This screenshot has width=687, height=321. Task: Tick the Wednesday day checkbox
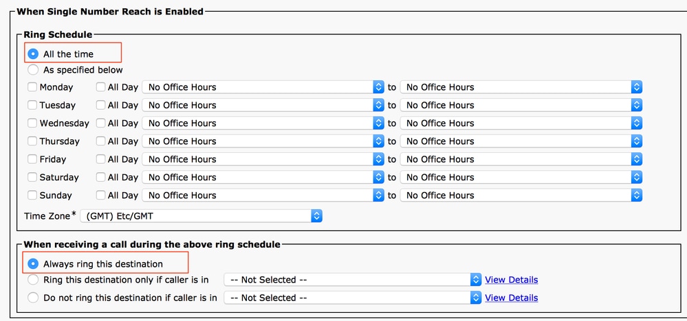point(32,123)
